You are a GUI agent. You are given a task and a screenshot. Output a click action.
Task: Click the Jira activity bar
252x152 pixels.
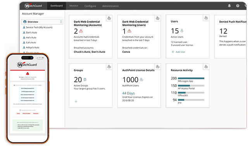(191, 100)
